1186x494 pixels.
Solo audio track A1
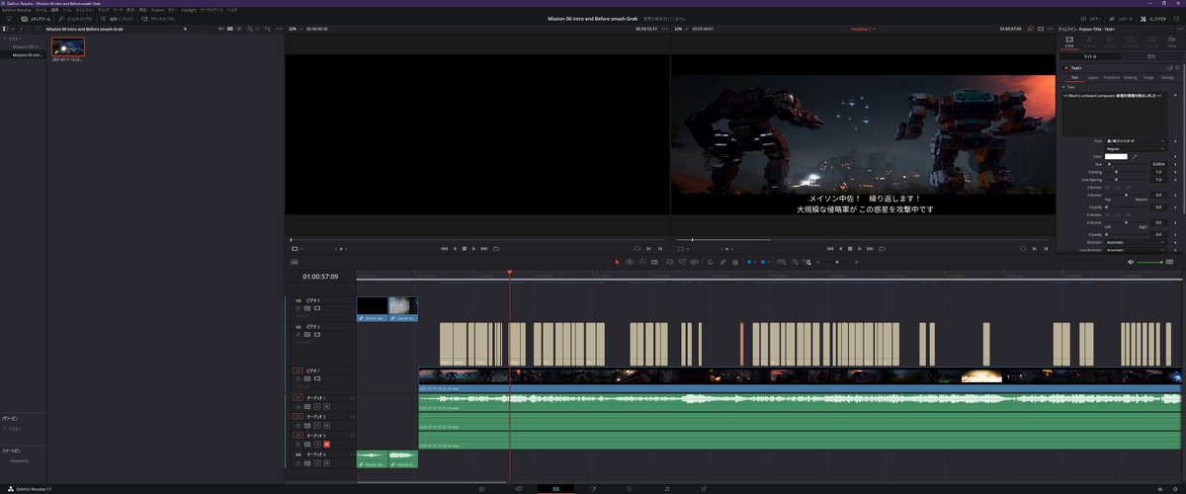pos(317,406)
